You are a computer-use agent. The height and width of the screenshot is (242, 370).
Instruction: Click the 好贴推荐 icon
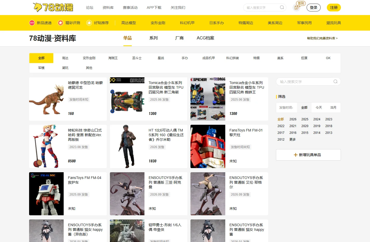point(89,23)
